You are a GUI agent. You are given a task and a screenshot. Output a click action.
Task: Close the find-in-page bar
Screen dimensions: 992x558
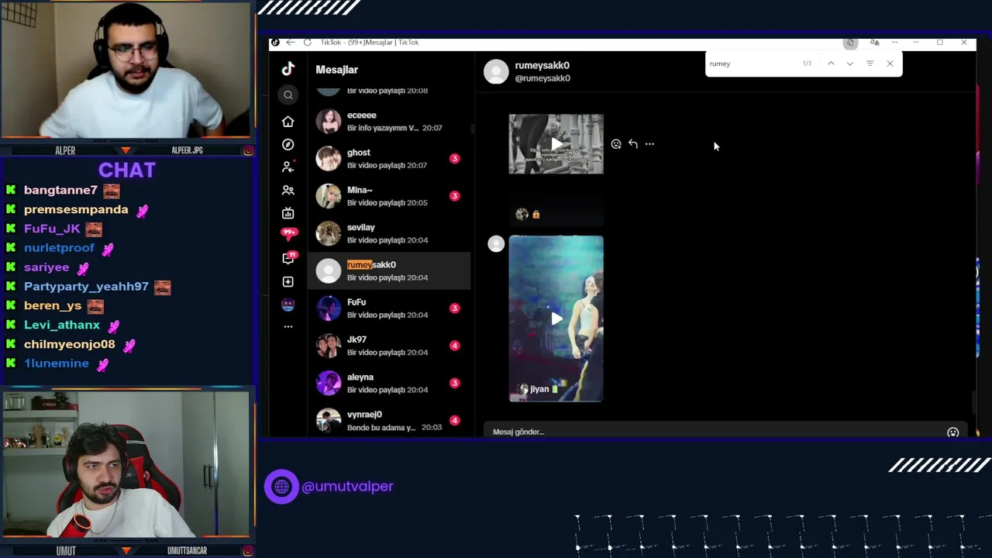click(890, 64)
